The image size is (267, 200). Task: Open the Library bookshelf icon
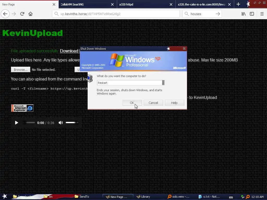click(244, 14)
